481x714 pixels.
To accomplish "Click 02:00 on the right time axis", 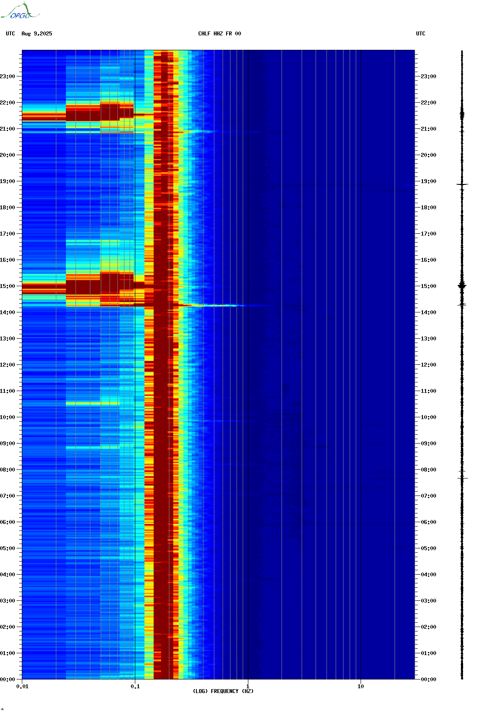I will [429, 627].
